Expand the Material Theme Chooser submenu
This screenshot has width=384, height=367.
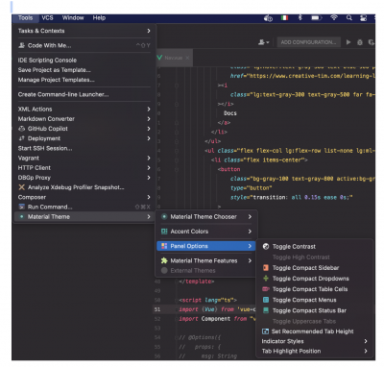[x=206, y=217]
